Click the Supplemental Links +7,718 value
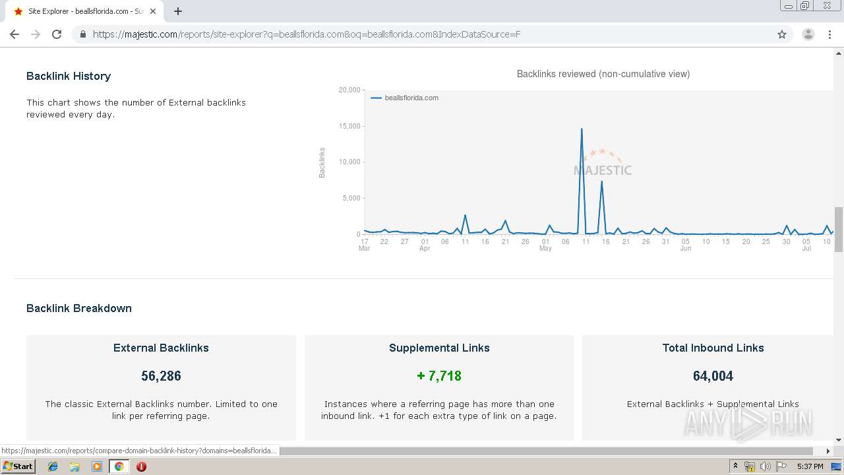The image size is (844, 475). [439, 376]
